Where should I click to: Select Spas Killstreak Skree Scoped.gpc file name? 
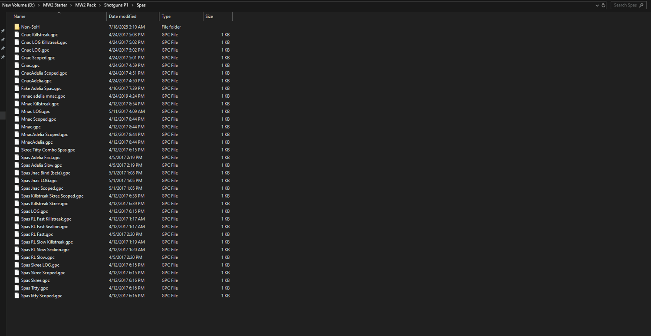pyautogui.click(x=52, y=196)
